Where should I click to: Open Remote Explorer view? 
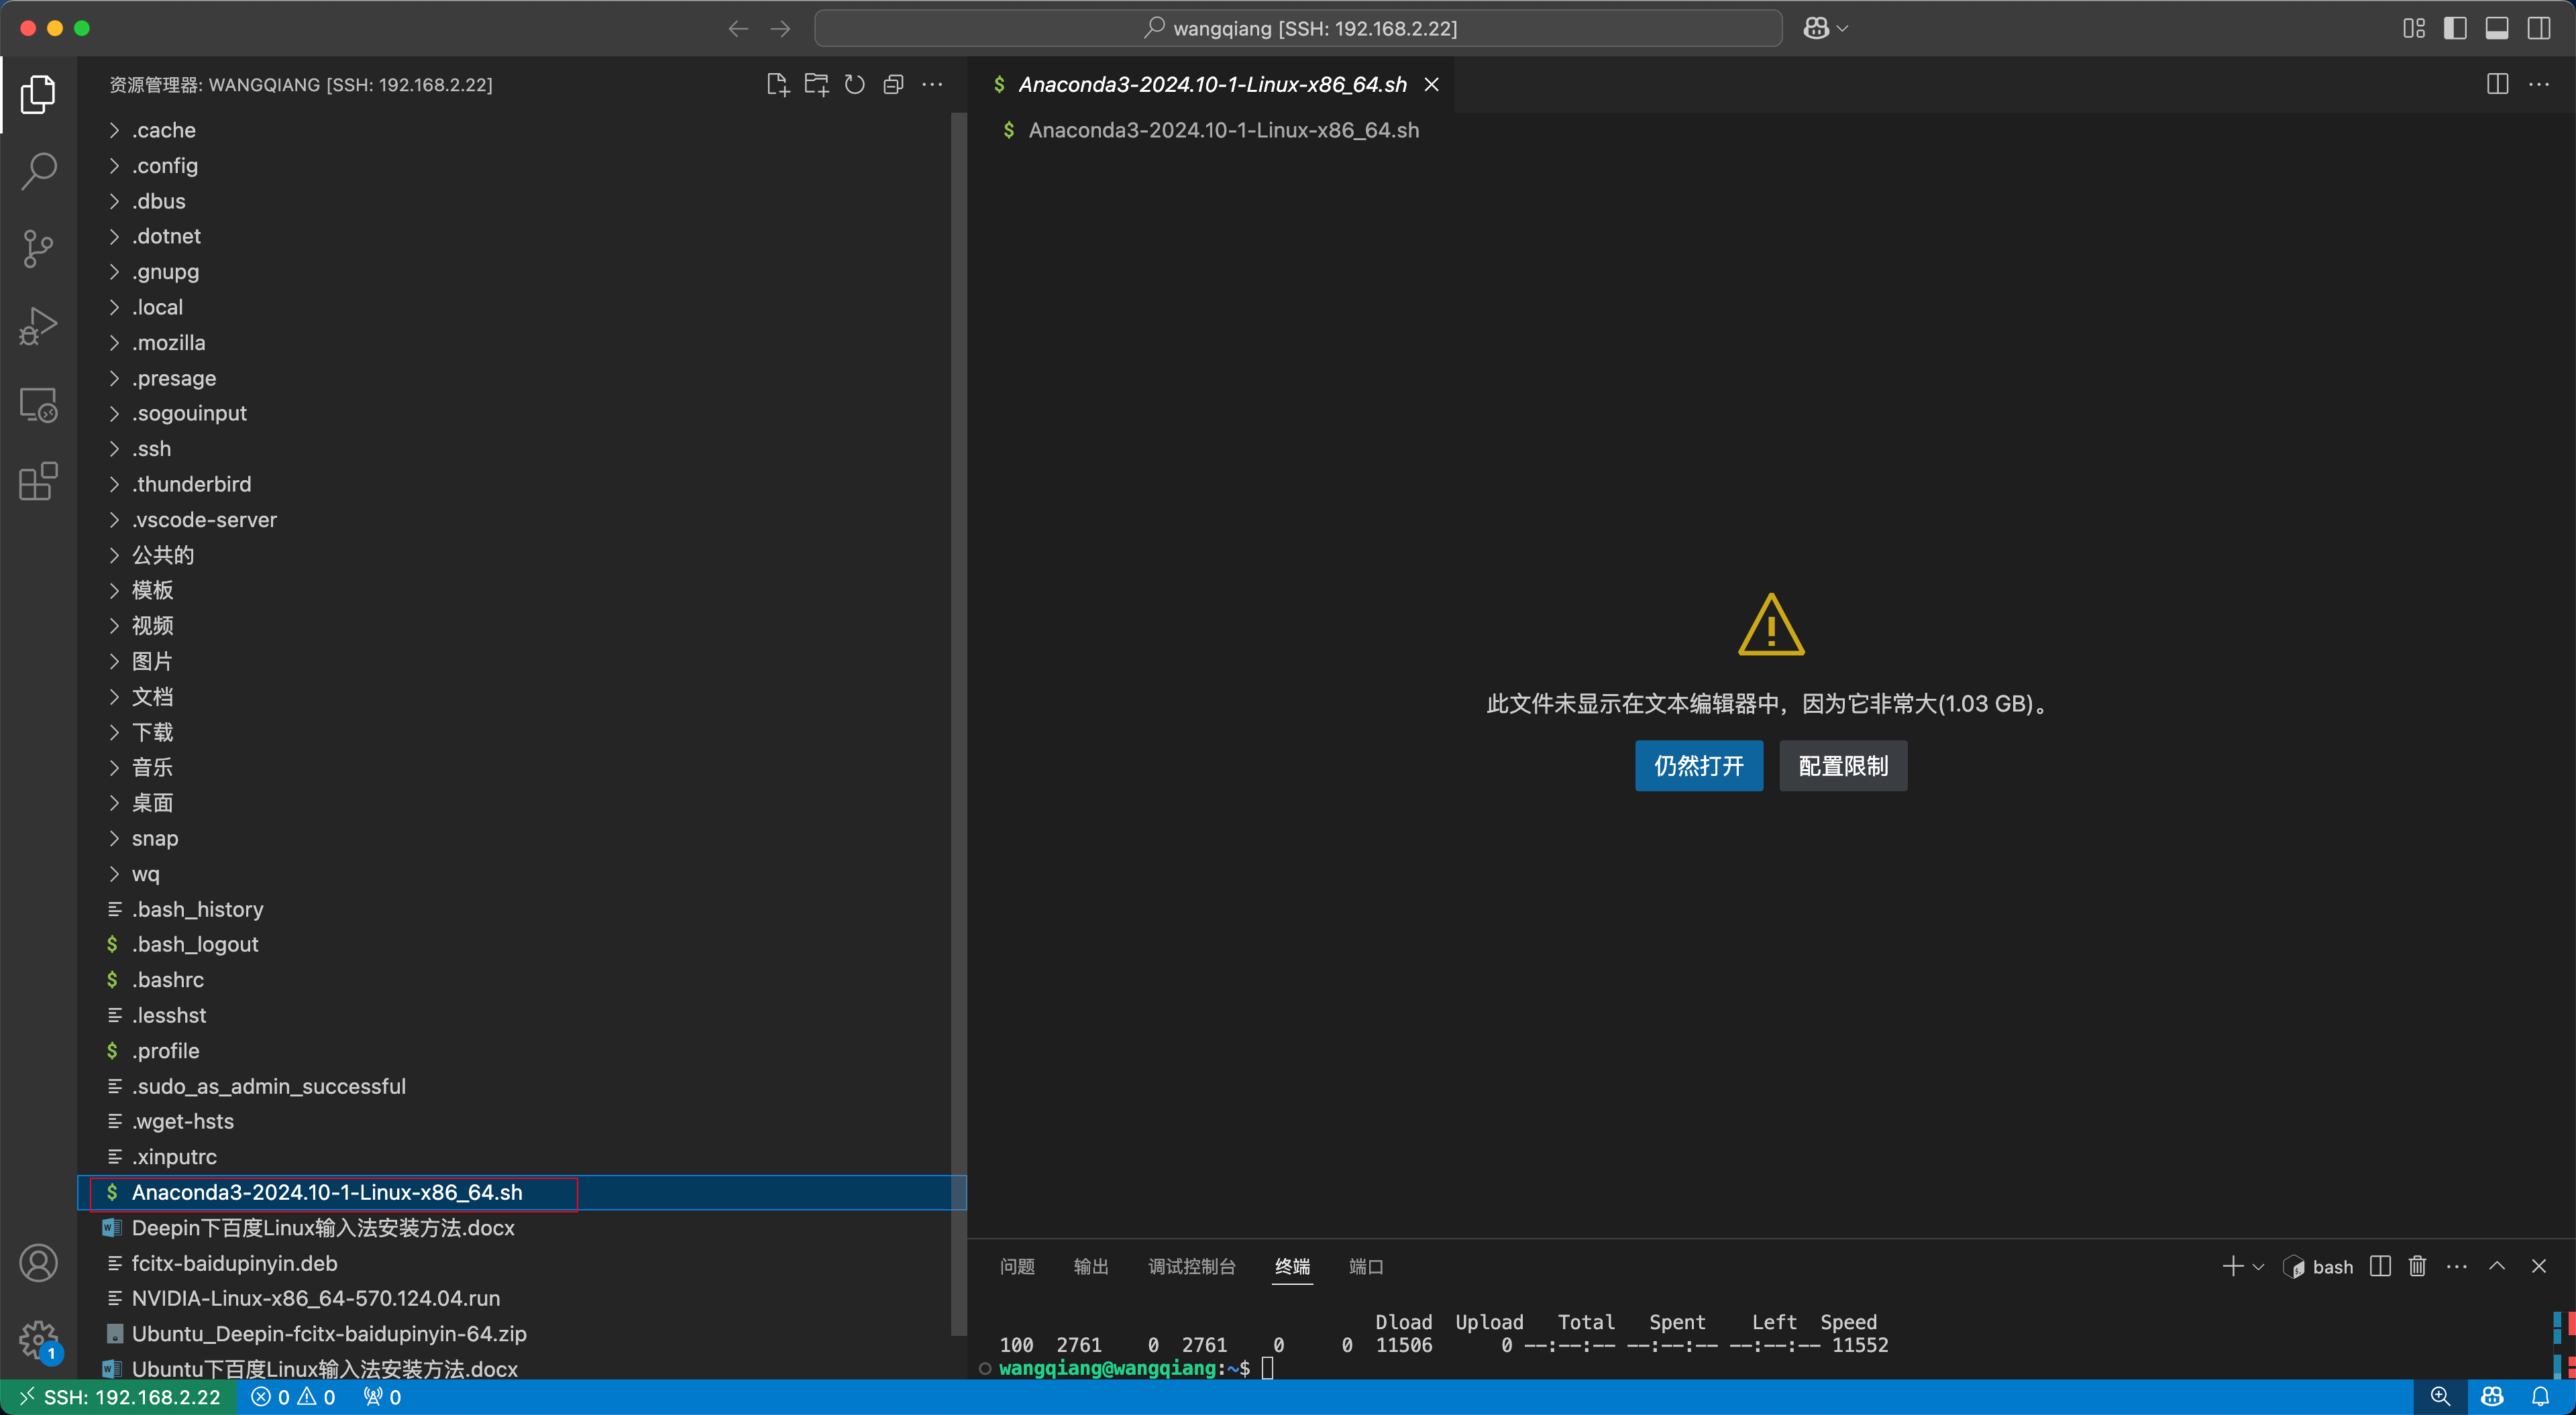(38, 404)
